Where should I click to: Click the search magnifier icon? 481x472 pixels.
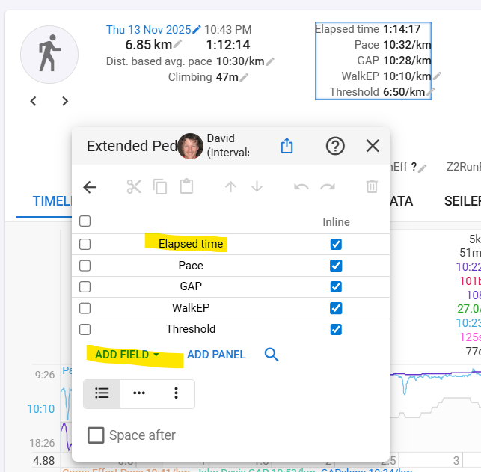click(x=272, y=355)
